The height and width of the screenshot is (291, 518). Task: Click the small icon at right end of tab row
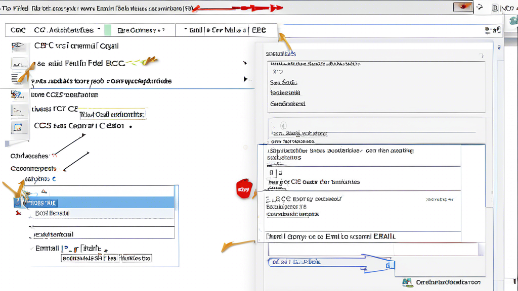click(493, 30)
